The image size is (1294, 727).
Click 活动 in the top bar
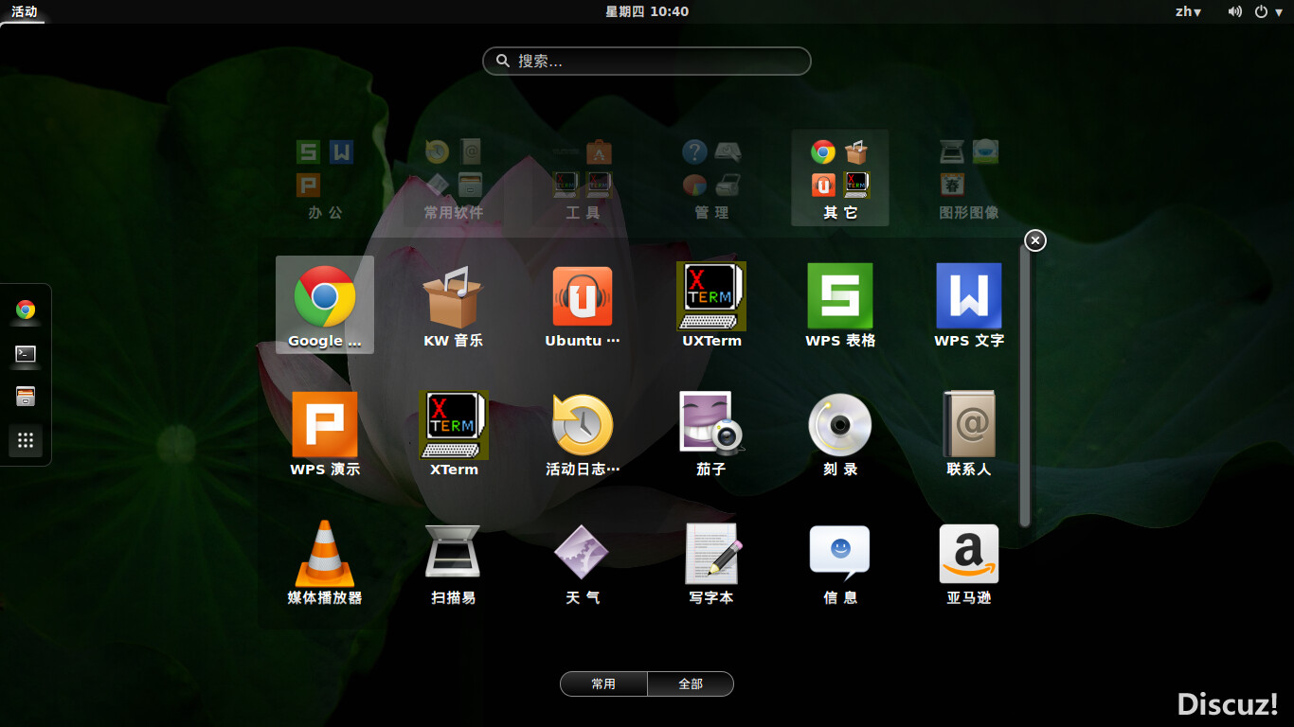25,11
